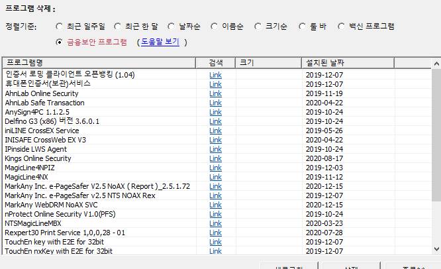441x269 pixels.
Task: Select the 인증서 로밍 클라이언트 오픈뱅킹 (1.04) row
Action: (x=70, y=75)
